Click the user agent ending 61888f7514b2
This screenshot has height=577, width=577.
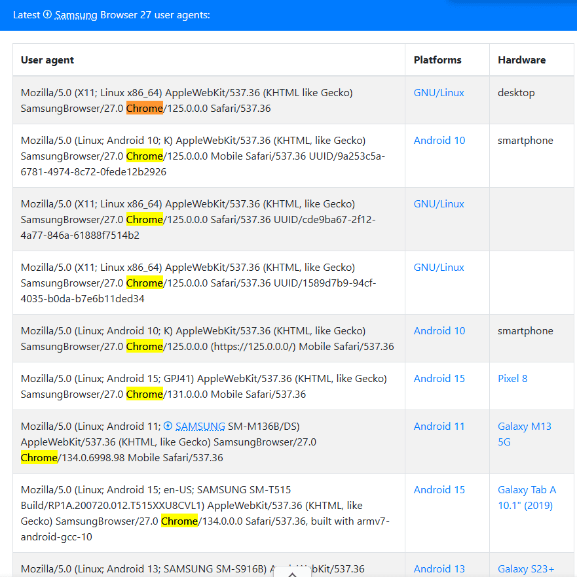click(198, 220)
